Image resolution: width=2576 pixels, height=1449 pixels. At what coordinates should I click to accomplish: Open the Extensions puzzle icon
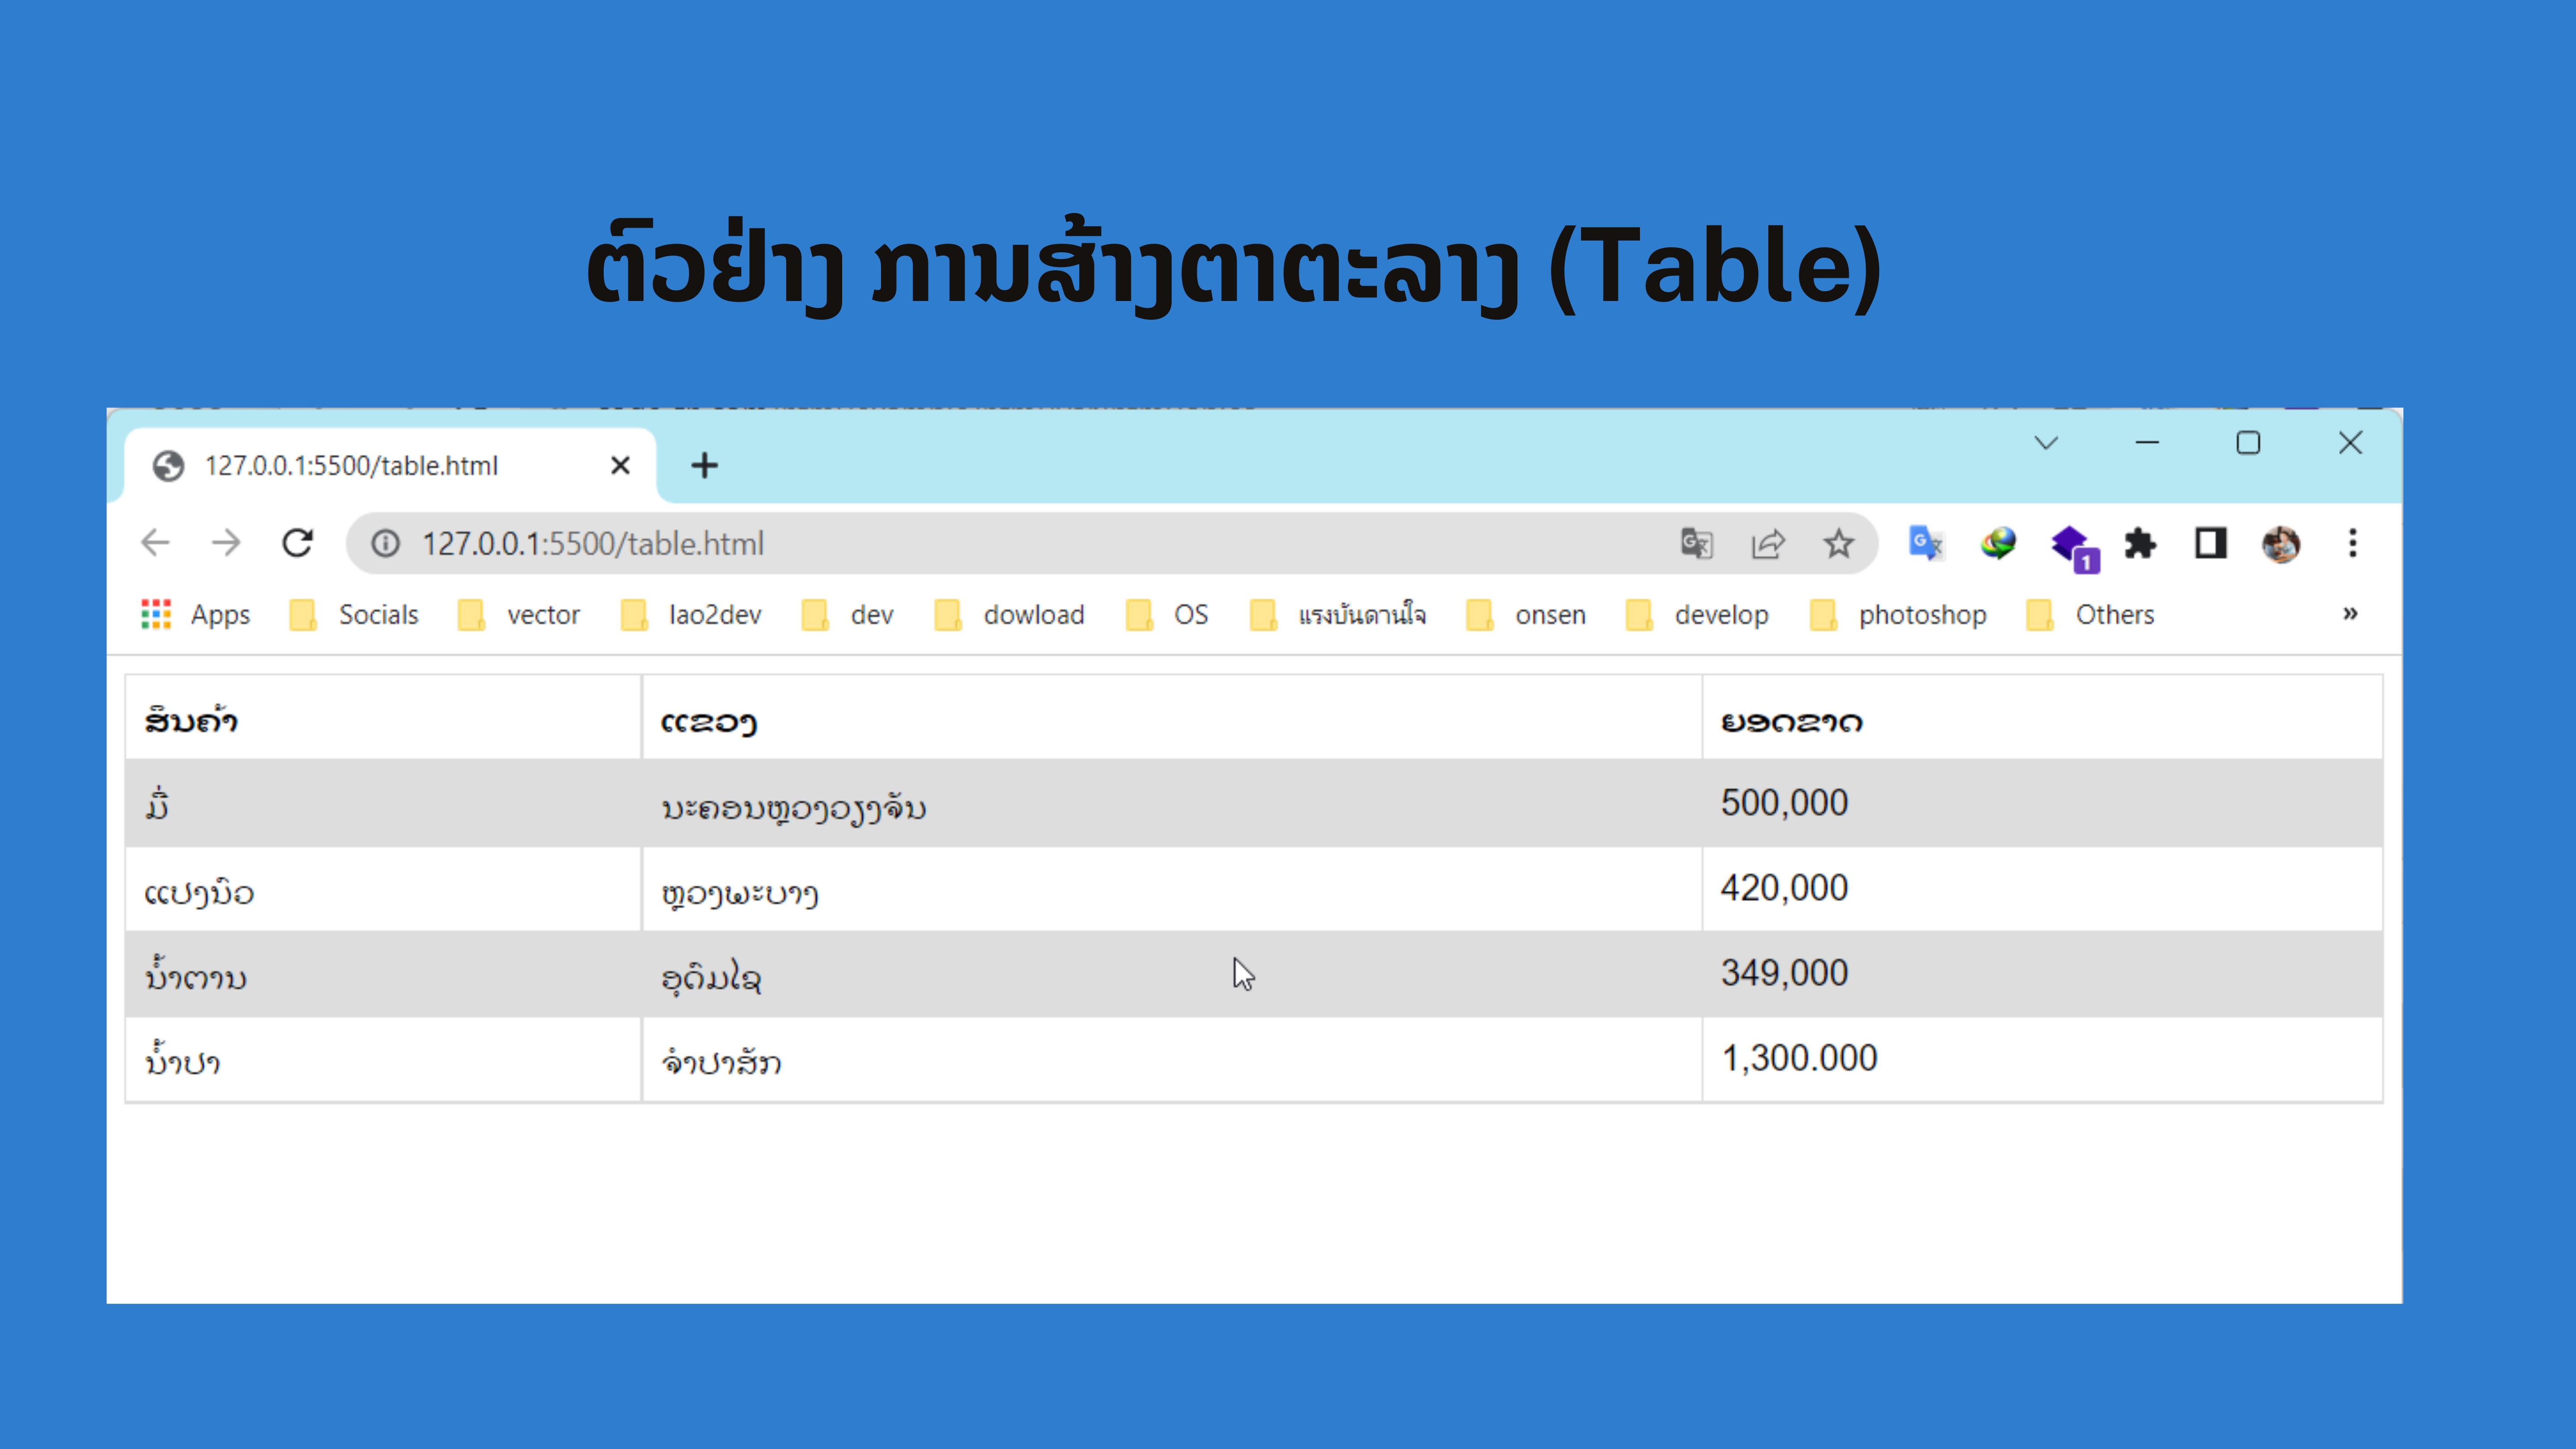2140,543
